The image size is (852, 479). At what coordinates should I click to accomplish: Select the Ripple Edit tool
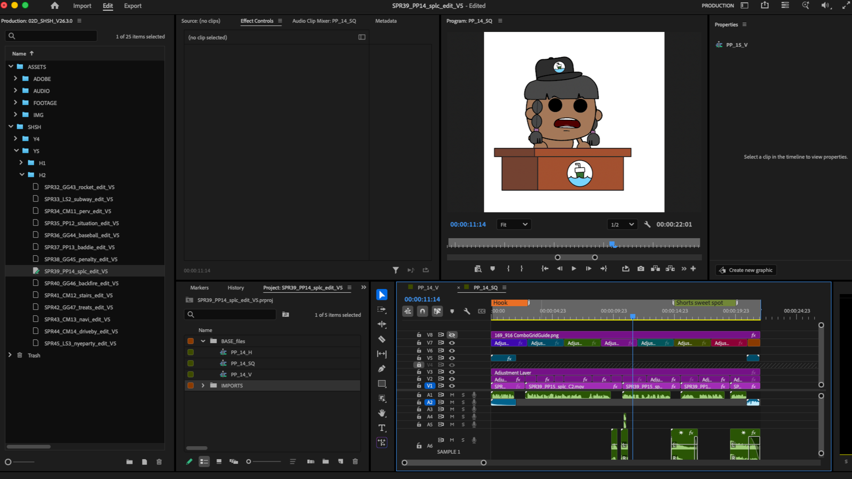(382, 324)
